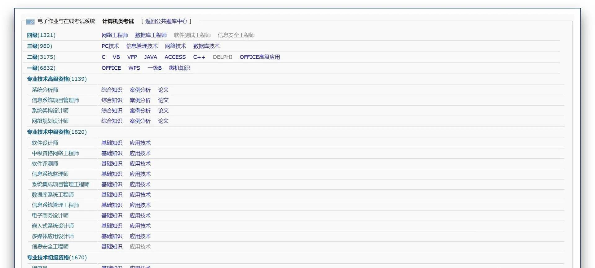Select 软件测试工程师 under level four

(192, 35)
